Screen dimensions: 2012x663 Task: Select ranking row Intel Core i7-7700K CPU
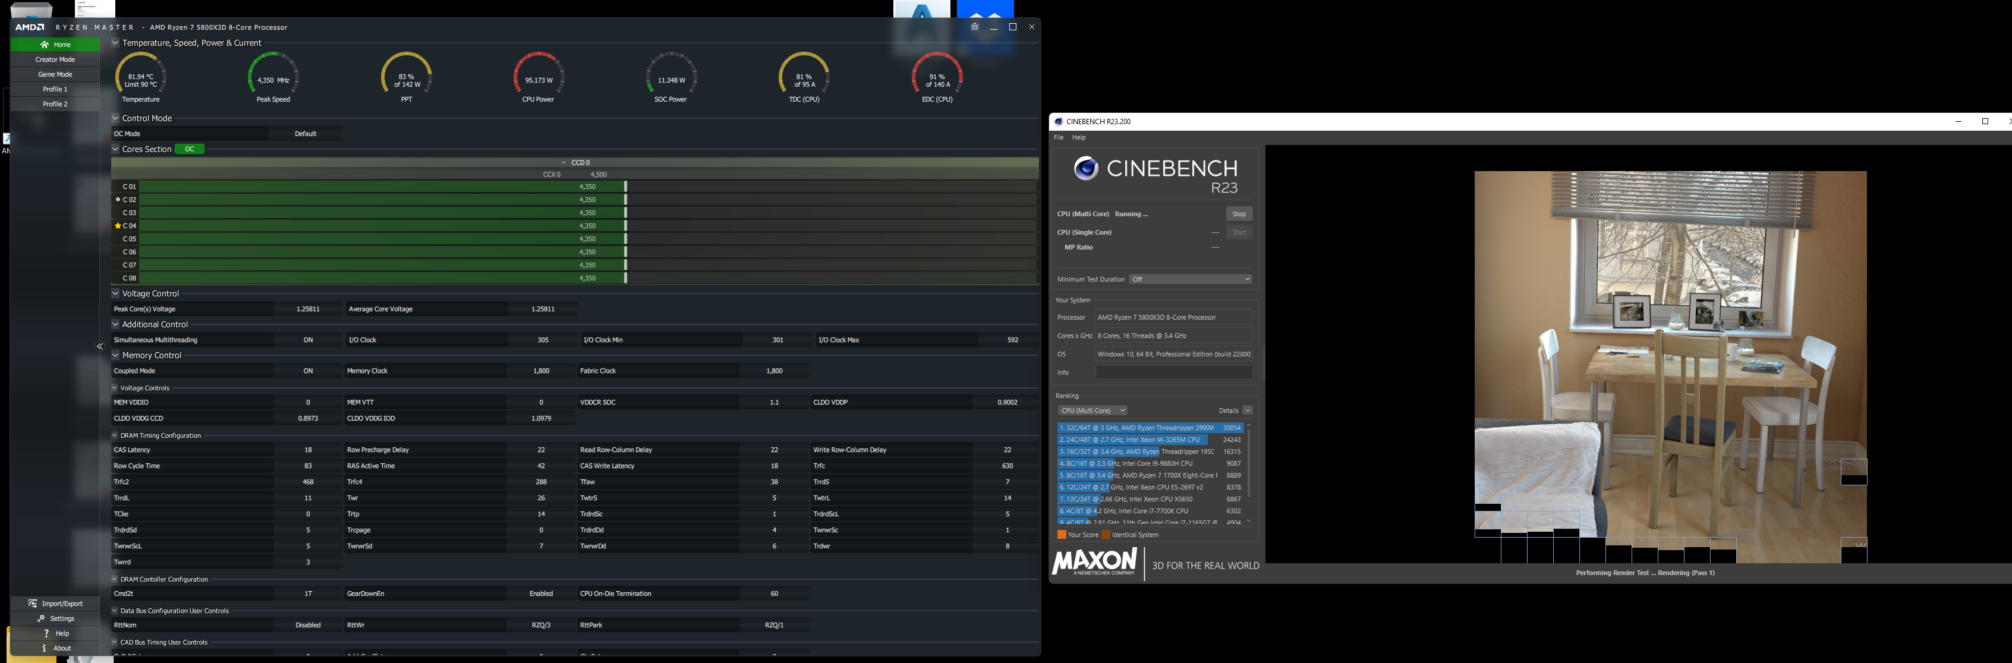[x=1151, y=511]
